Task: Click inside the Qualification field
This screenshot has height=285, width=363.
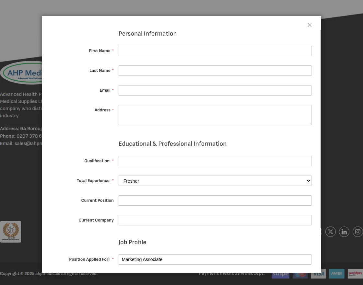Action: click(215, 161)
